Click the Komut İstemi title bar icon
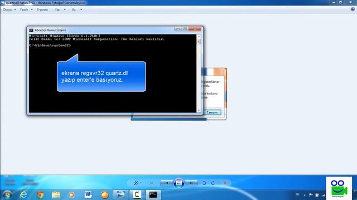357x200 pixels. pyautogui.click(x=31, y=30)
